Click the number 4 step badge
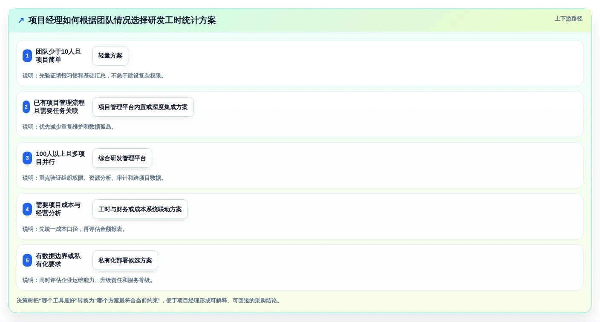This screenshot has height=322, width=600. (27, 209)
